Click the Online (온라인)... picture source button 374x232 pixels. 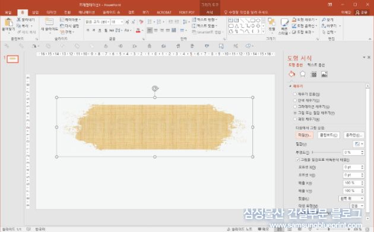click(354, 135)
